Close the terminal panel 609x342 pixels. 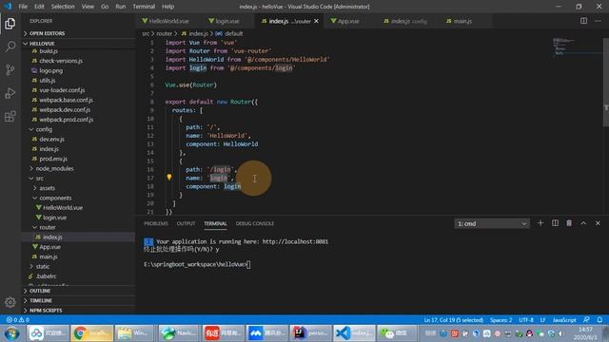click(598, 223)
